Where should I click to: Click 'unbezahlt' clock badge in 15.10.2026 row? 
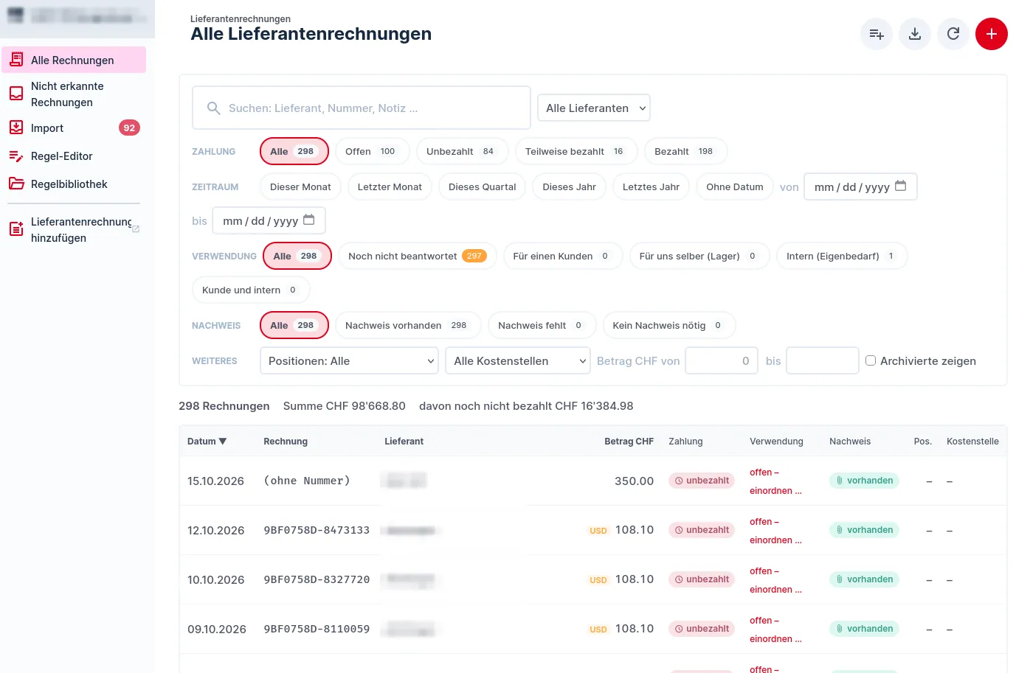[702, 481]
